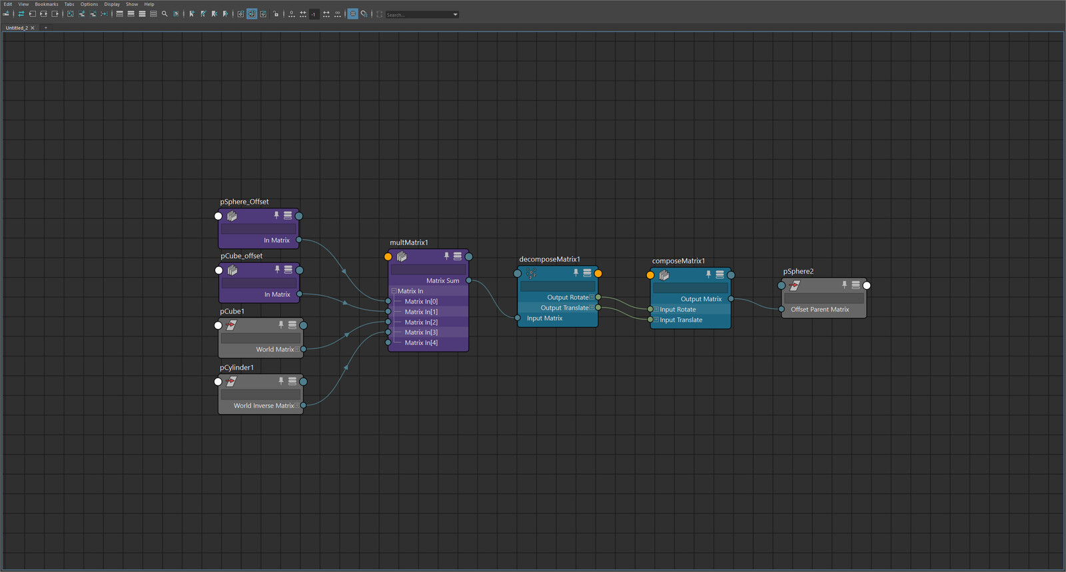Toggle grid snapping button next to grid toggle
The width and height of the screenshot is (1066, 572).
point(364,14)
